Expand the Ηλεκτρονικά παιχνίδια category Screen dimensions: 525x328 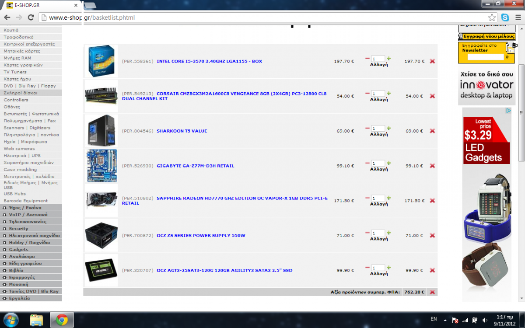(31, 236)
